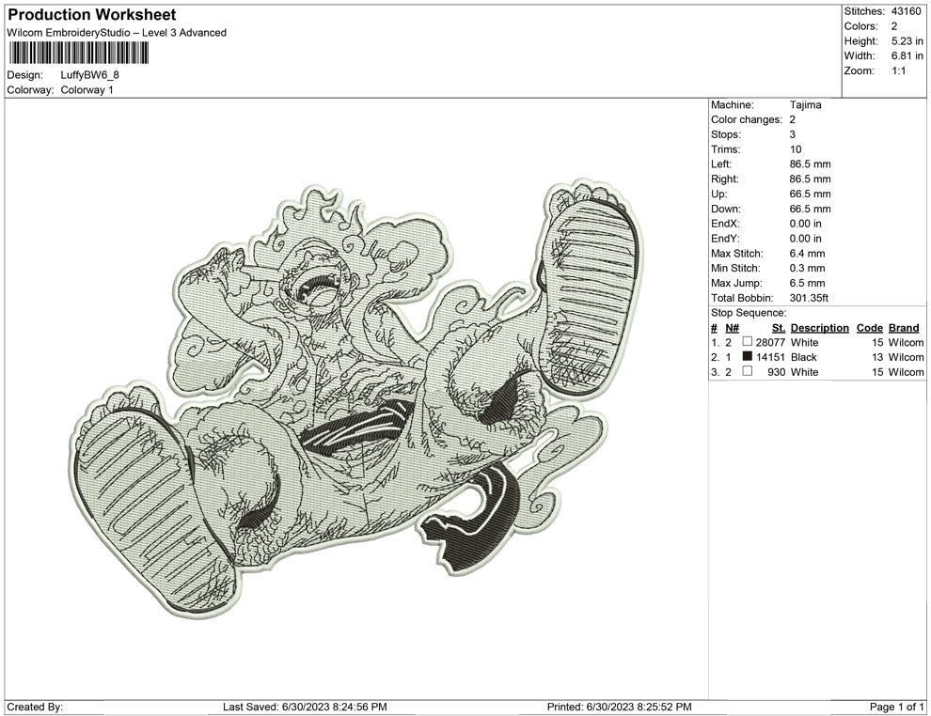Click the Production Worksheet title
The width and height of the screenshot is (931, 716).
click(91, 15)
